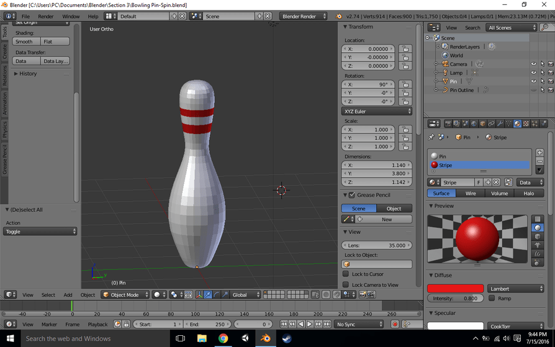Click the New grease pencil button
Image resolution: width=555 pixels, height=347 pixels.
point(383,219)
